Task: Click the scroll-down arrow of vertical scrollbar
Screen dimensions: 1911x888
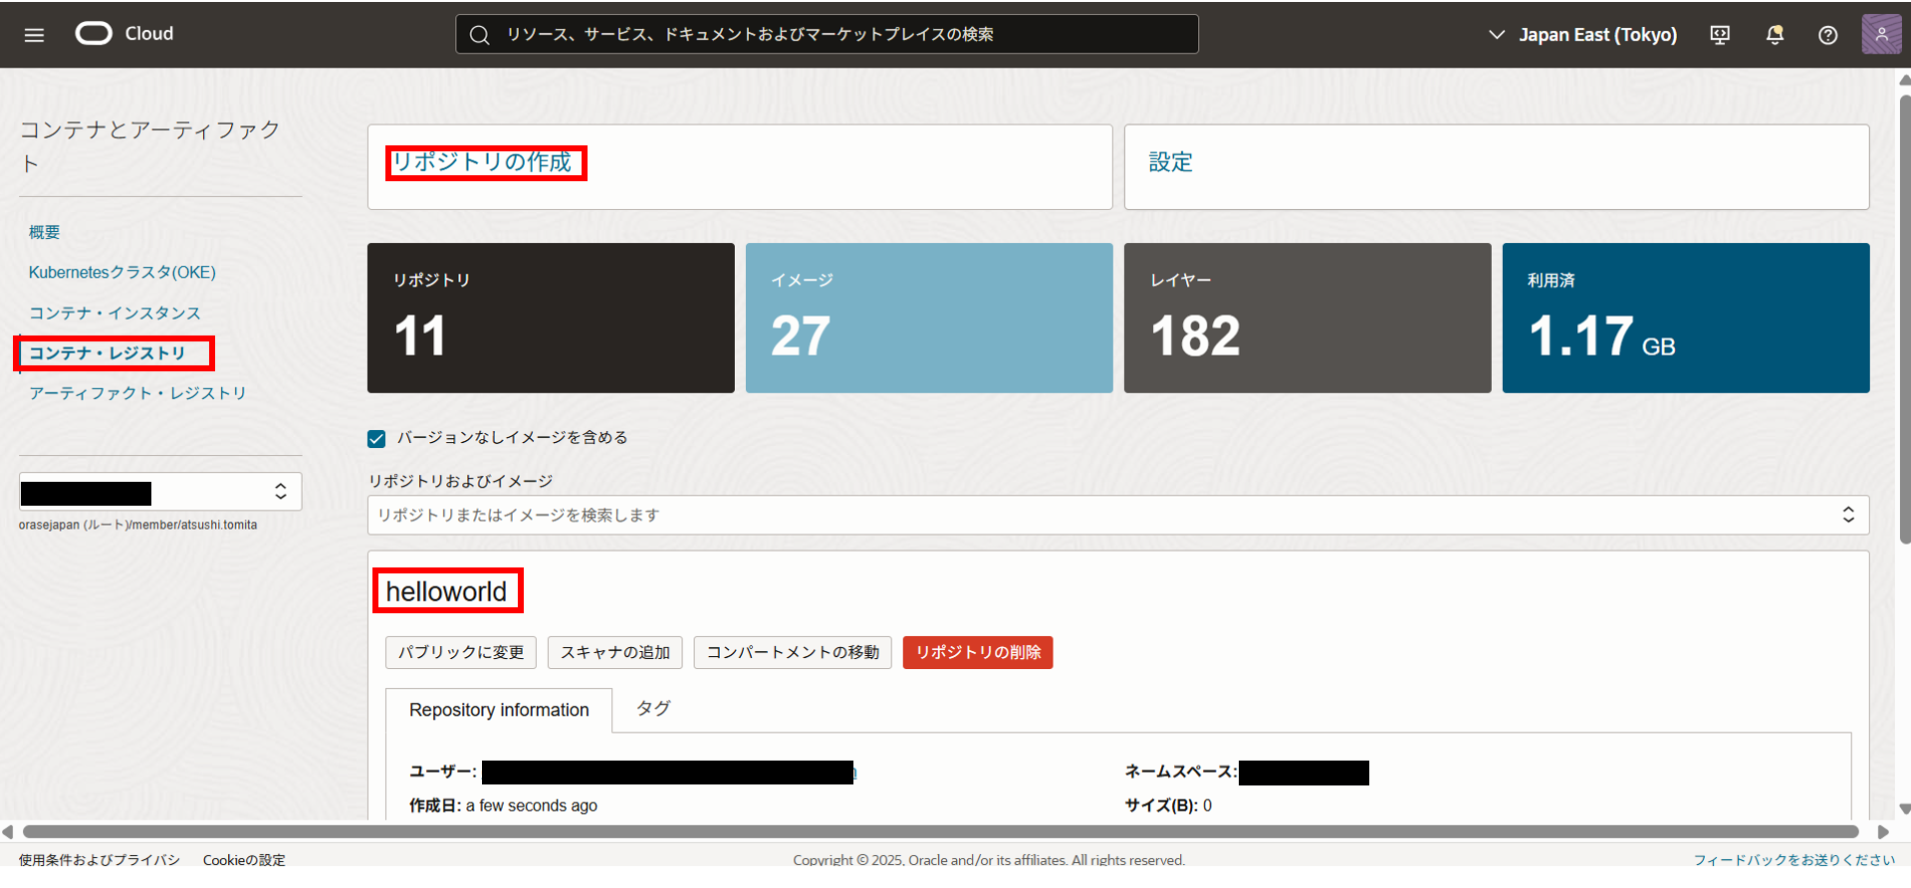Action: pos(1905,809)
